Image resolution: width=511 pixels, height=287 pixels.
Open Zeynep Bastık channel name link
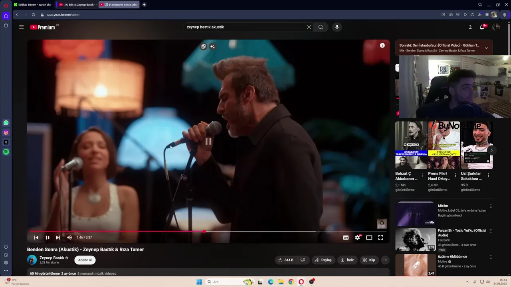[x=52, y=258]
